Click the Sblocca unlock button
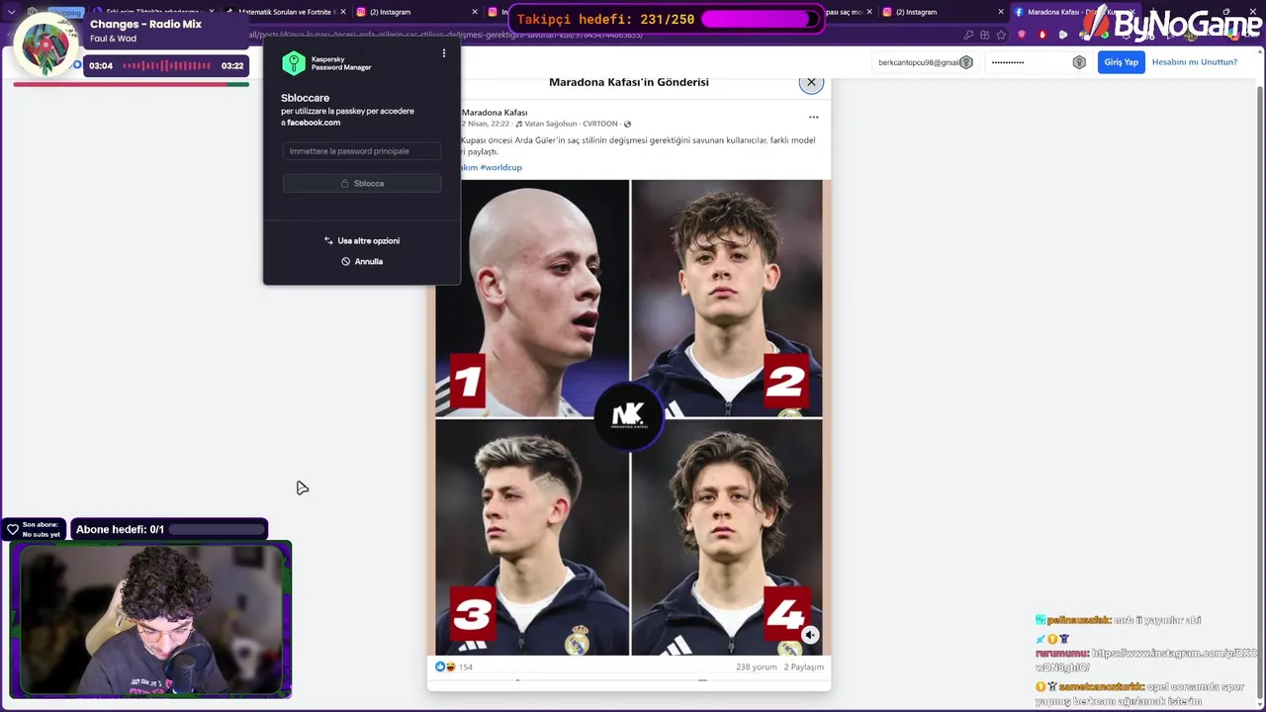Viewport: 1266px width, 712px height. pyautogui.click(x=362, y=183)
